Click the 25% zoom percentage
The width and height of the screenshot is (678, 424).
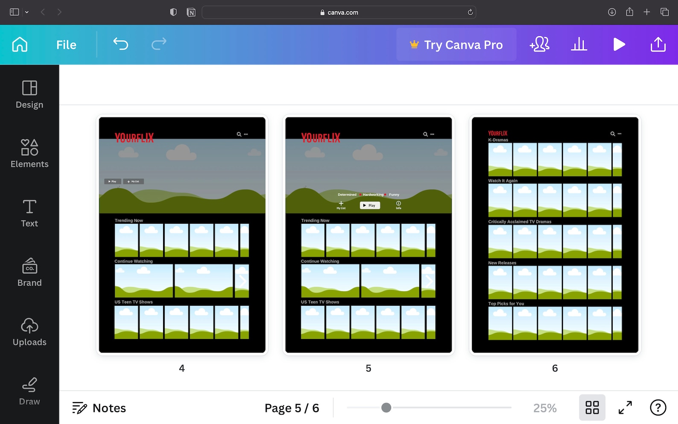click(545, 408)
